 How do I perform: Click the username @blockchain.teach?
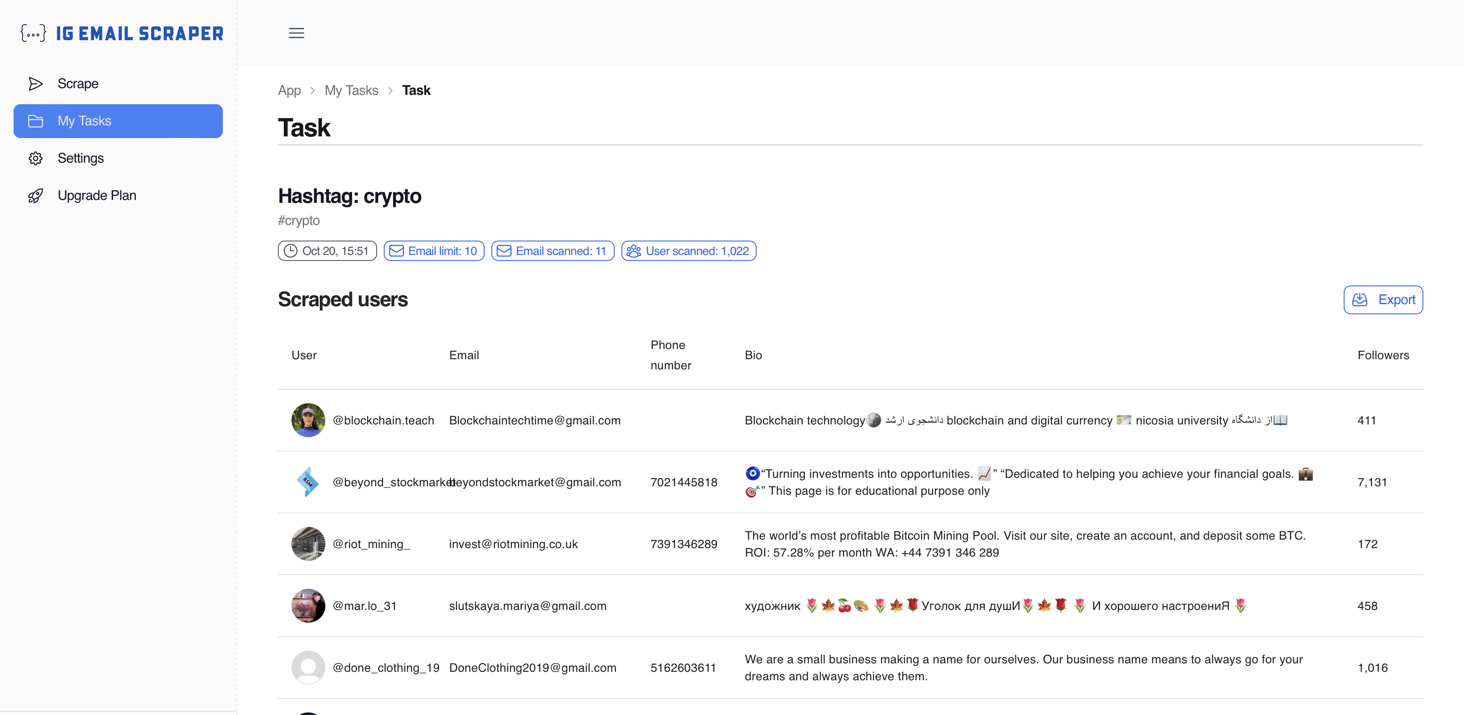pyautogui.click(x=383, y=421)
